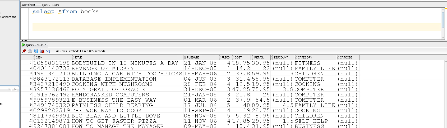Viewport: 447px width, 128px height.
Task: Expand editor with down arrow splitter
Action: (x=26, y=41)
